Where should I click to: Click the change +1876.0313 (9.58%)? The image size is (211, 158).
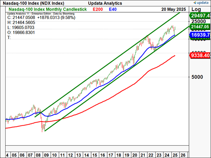tap(56, 18)
